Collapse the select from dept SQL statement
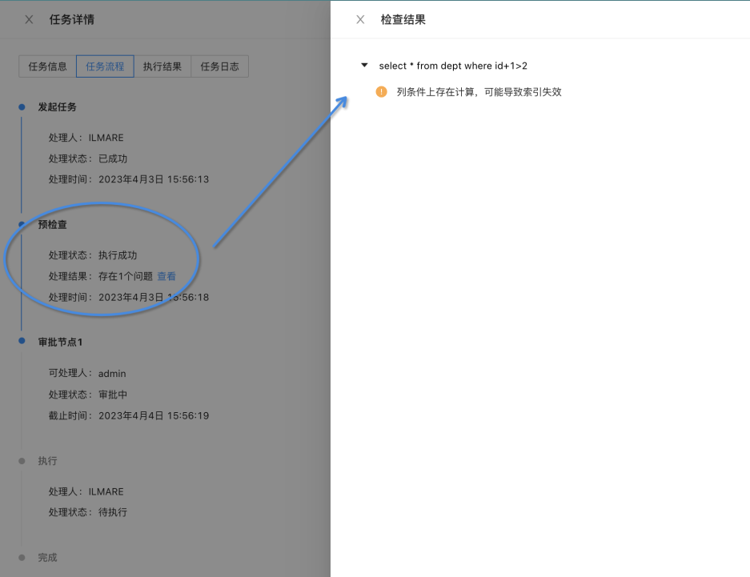The image size is (750, 577). tap(365, 66)
